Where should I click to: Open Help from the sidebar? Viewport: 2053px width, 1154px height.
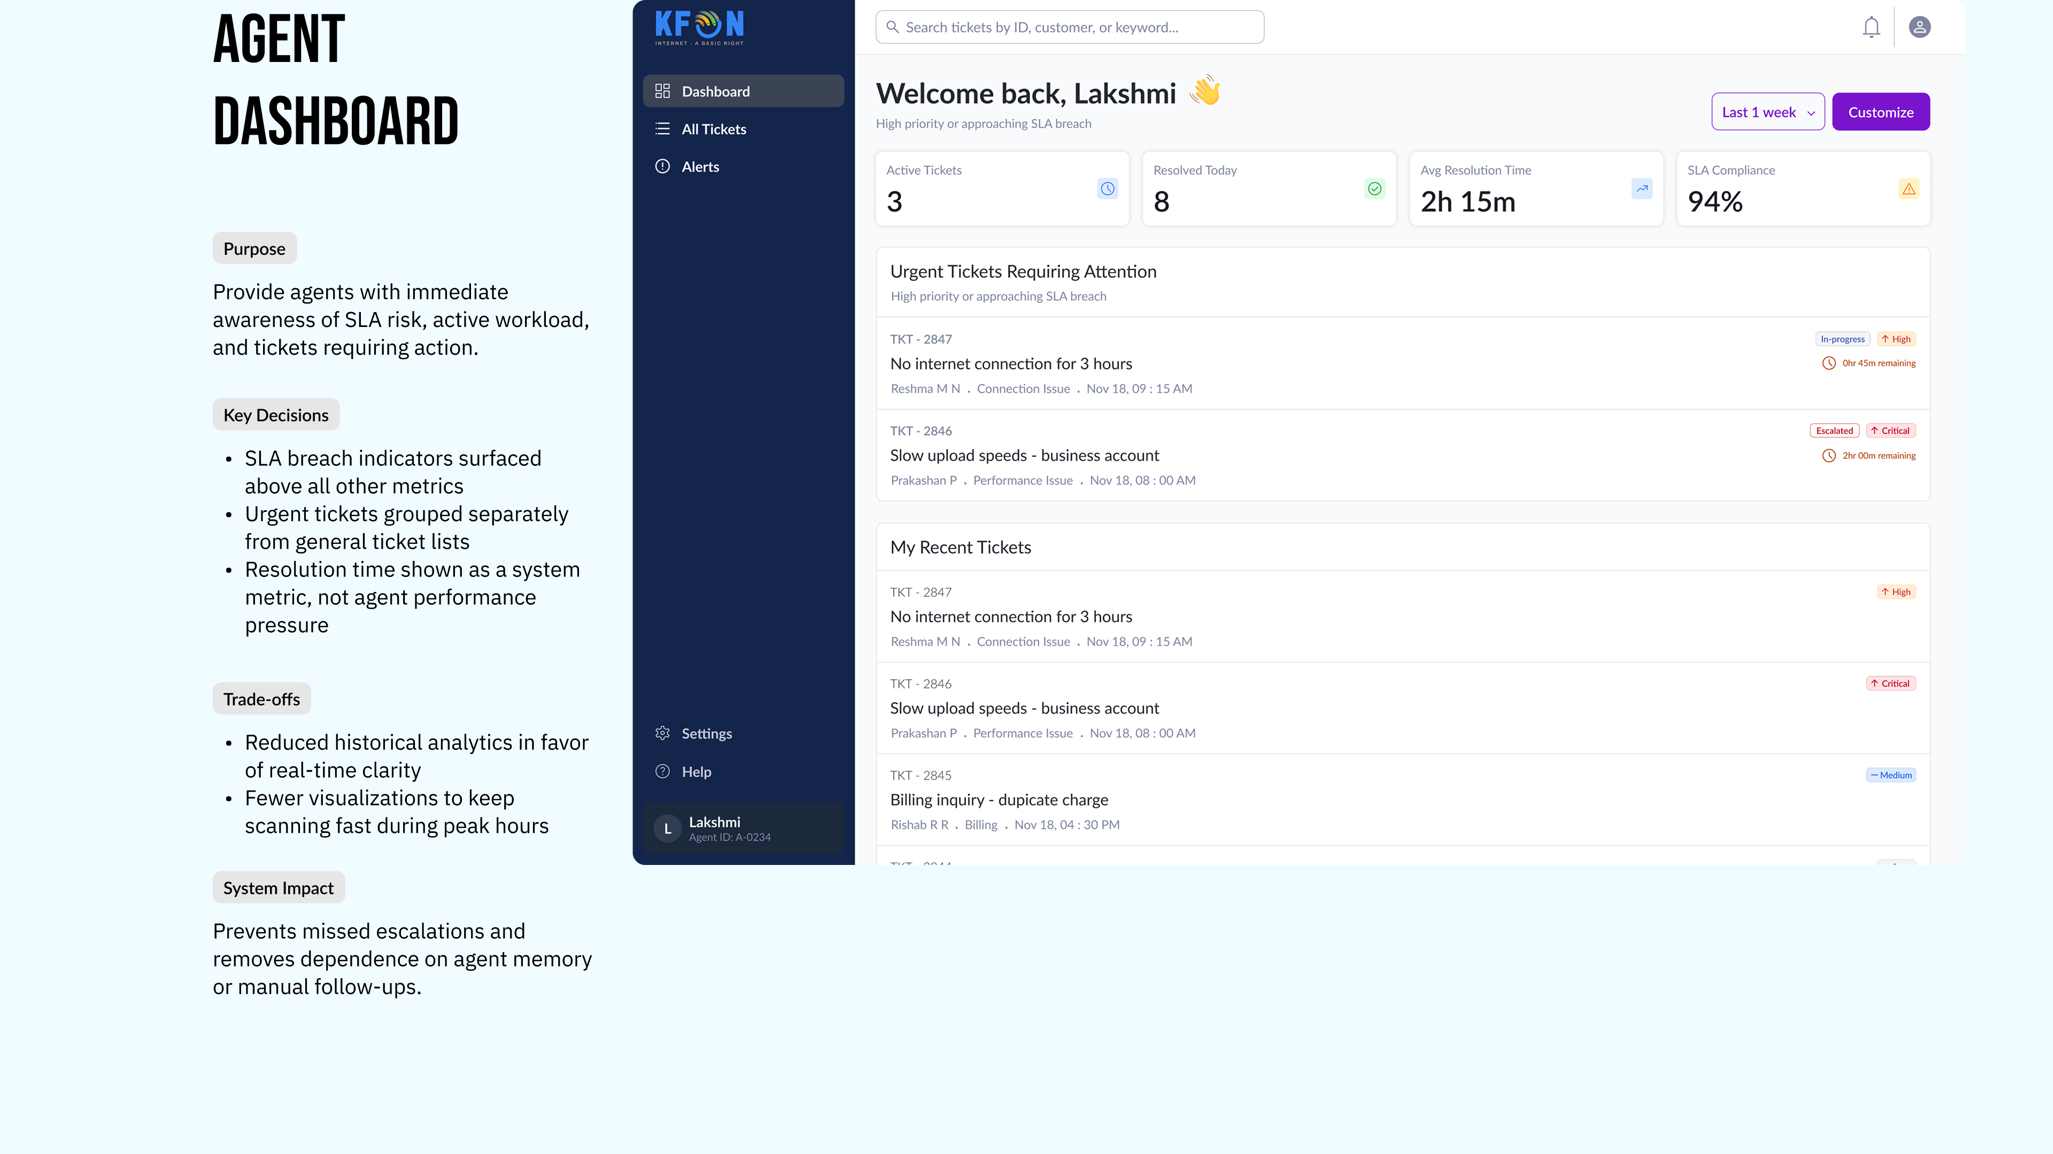tap(743, 771)
